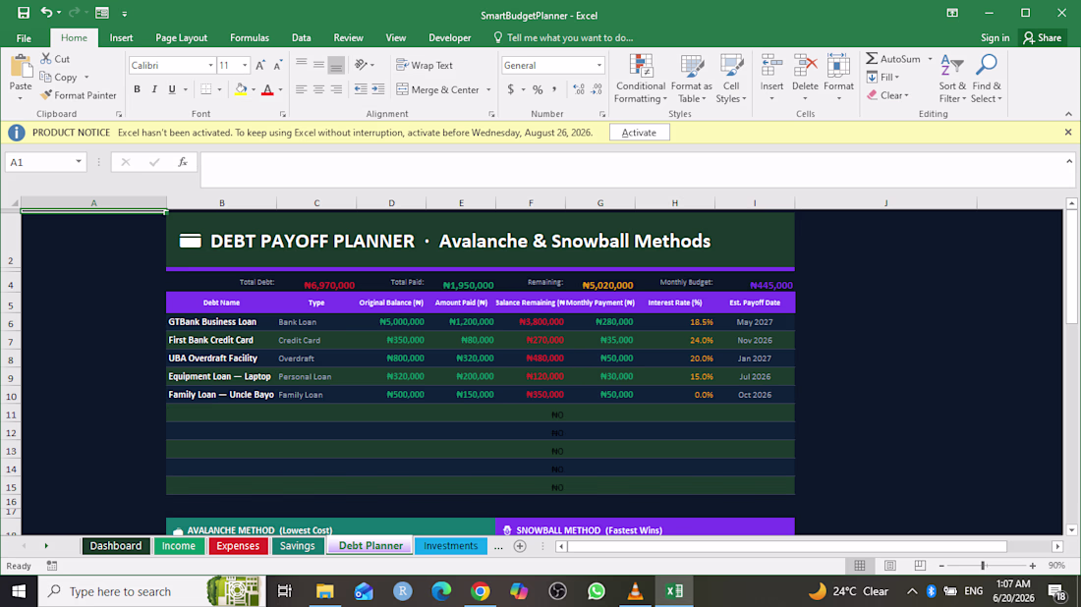Apply percent style format

538,89
